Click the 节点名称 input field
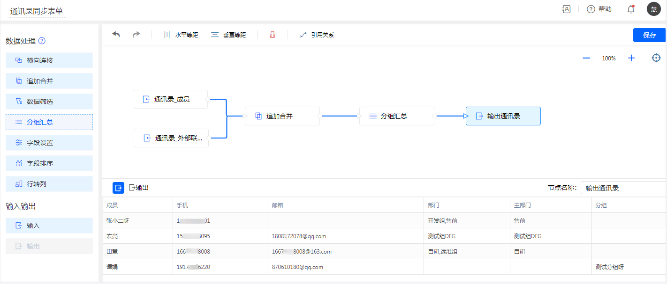This screenshot has height=284, width=667. click(622, 188)
